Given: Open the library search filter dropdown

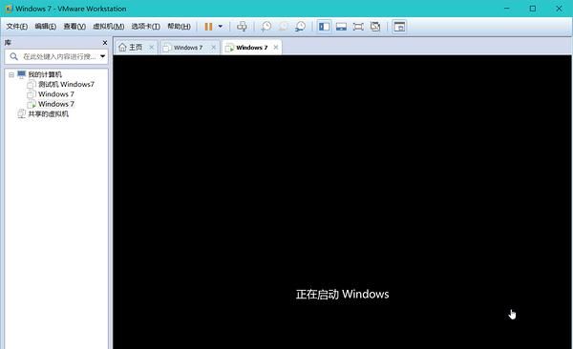Looking at the screenshot, I should [103, 56].
